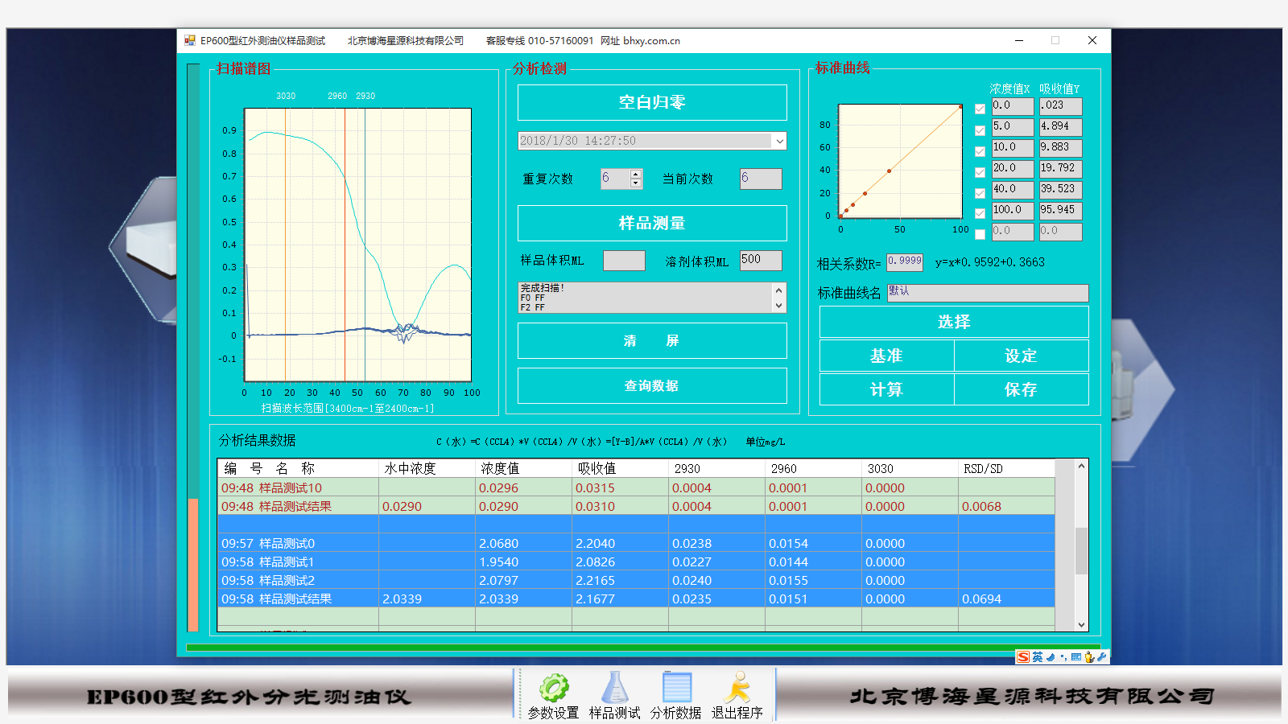Viewport: 1288px width, 724px height.
Task: Enable the empty last standard point checkbox
Action: (980, 235)
